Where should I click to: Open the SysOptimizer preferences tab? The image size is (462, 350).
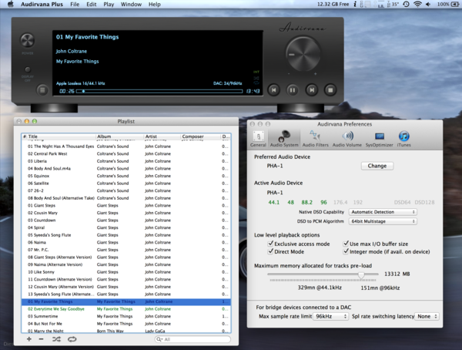click(x=379, y=139)
